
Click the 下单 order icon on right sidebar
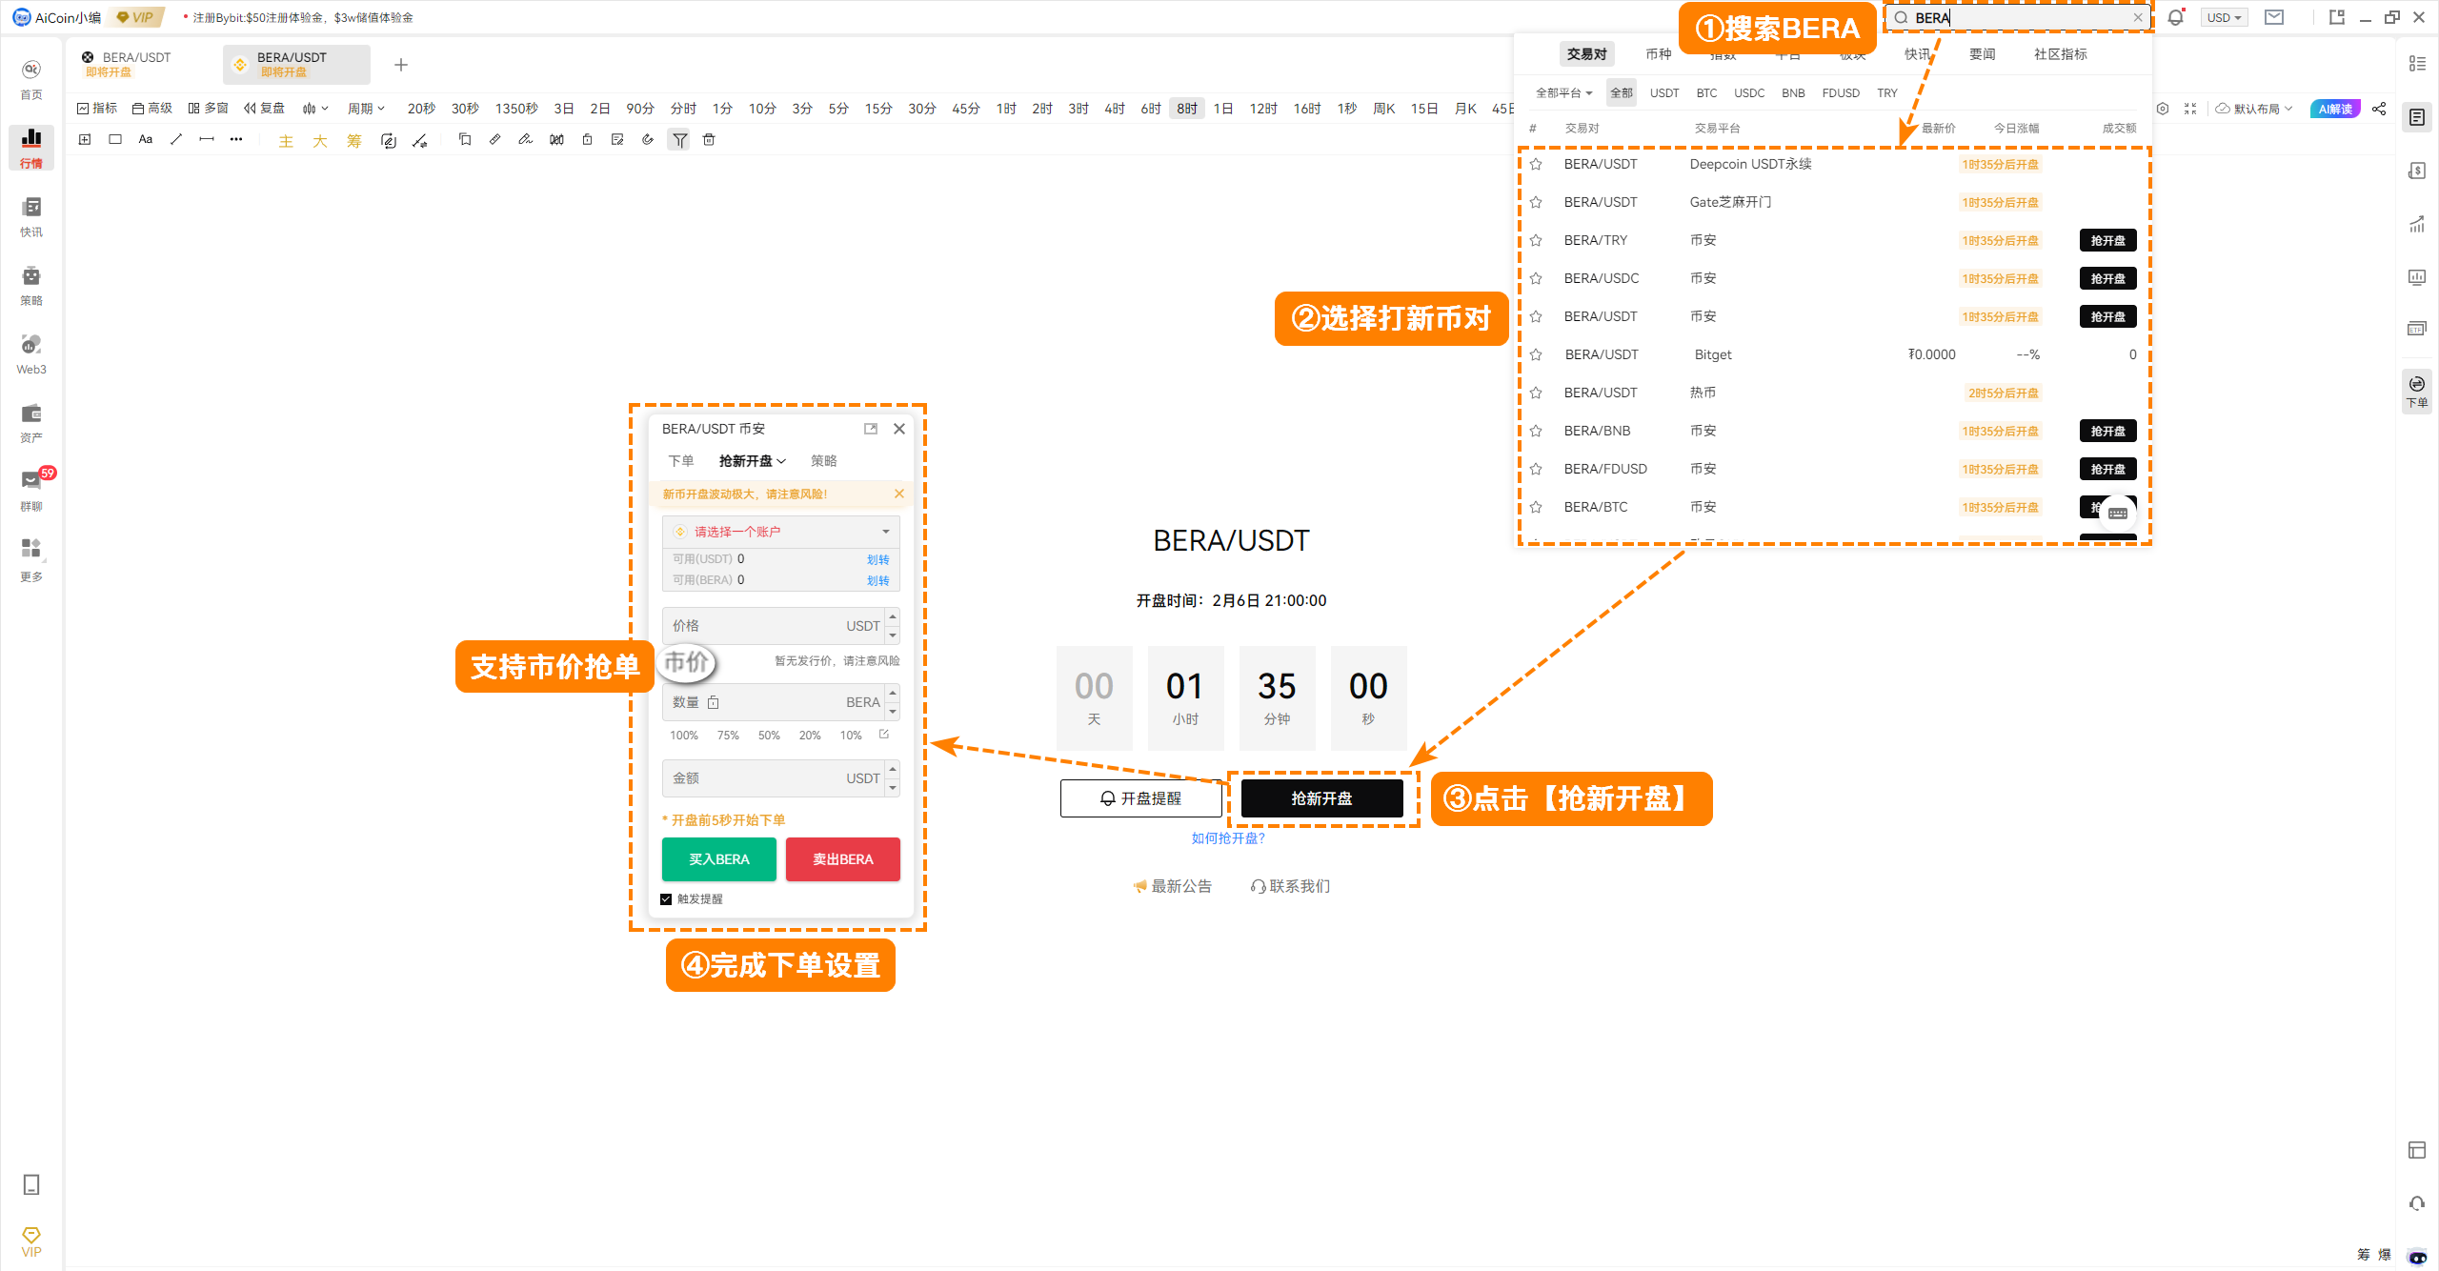2417,391
